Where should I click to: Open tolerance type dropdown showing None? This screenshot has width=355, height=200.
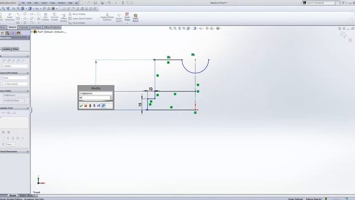(x=16, y=78)
